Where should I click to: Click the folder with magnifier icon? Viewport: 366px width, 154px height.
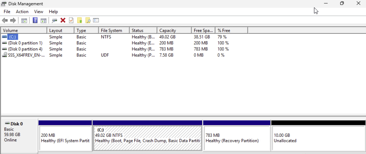[x=88, y=20]
